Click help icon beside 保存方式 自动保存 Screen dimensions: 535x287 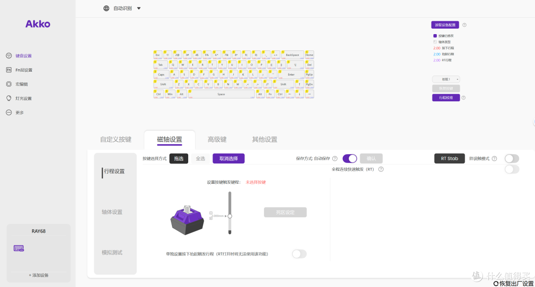coord(335,159)
